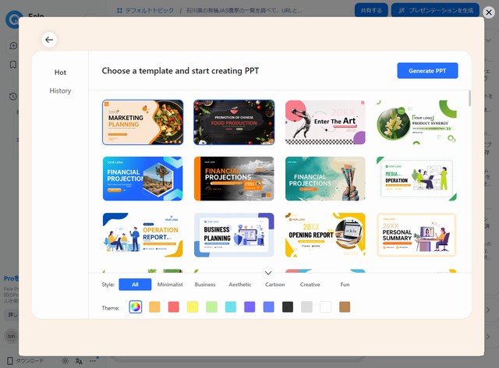Toggle the brightness theme icon

[65, 361]
